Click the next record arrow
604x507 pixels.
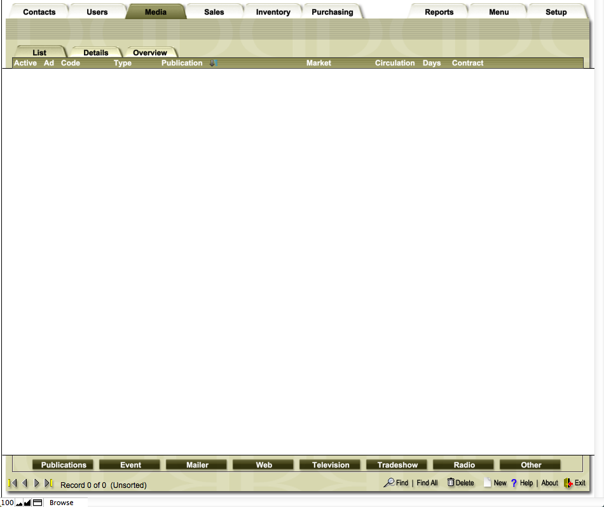pyautogui.click(x=37, y=483)
